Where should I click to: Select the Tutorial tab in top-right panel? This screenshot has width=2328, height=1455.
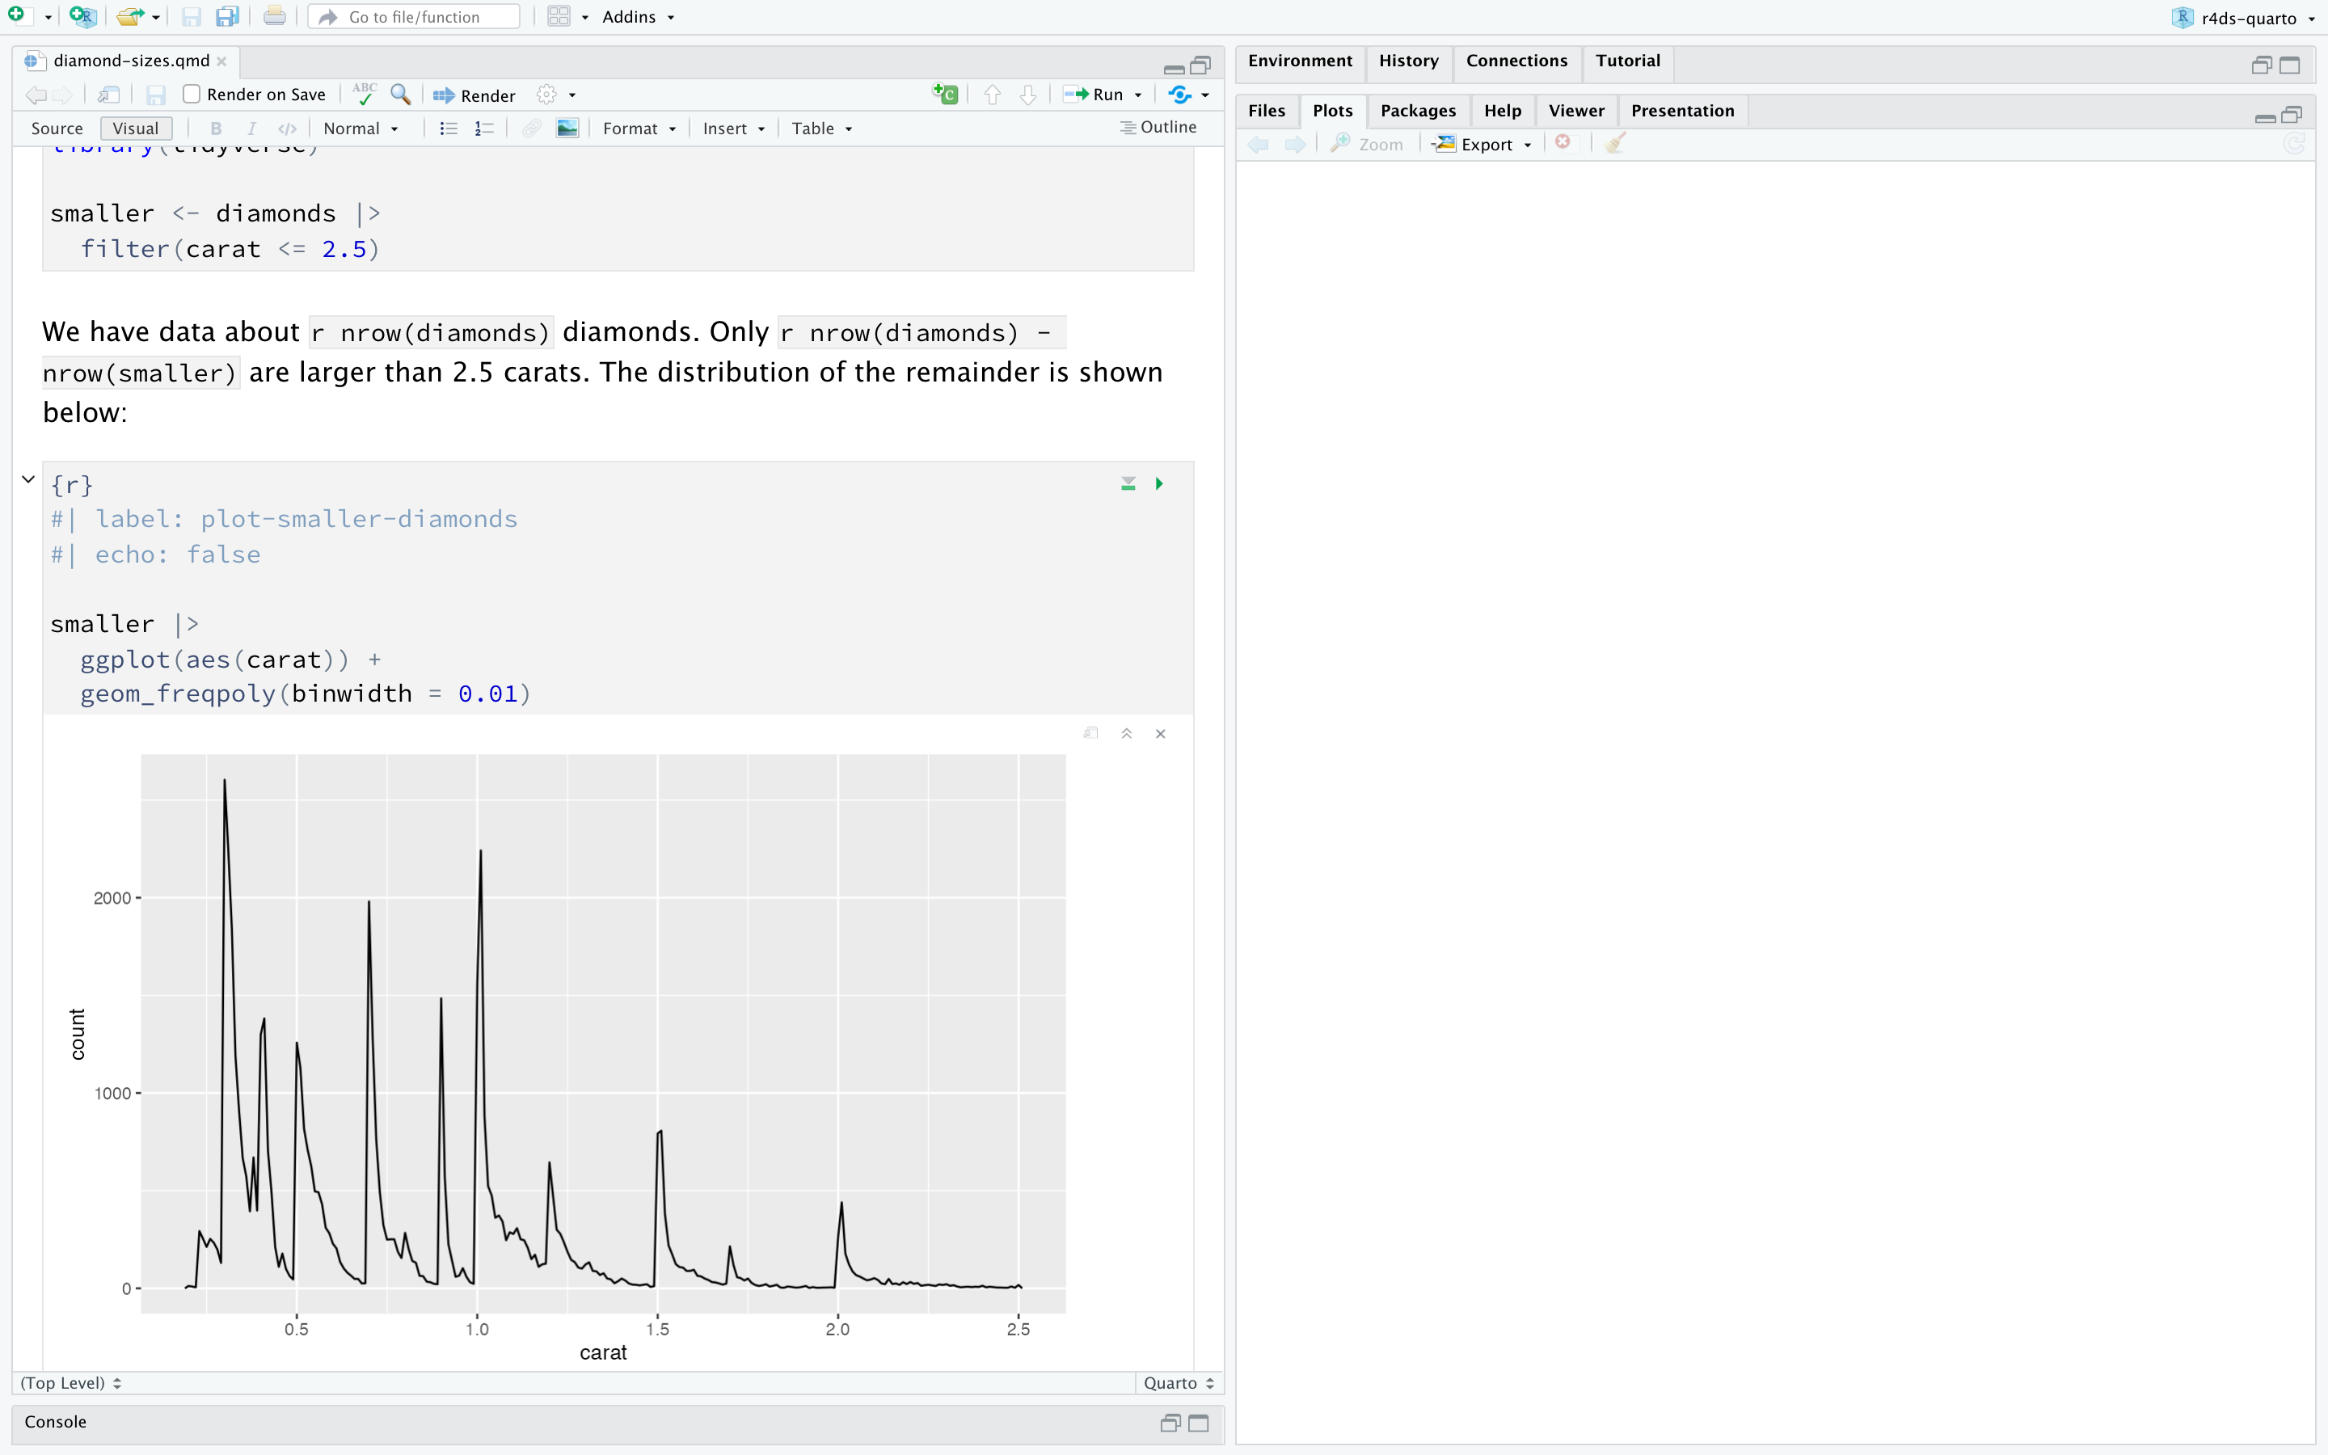[1627, 61]
